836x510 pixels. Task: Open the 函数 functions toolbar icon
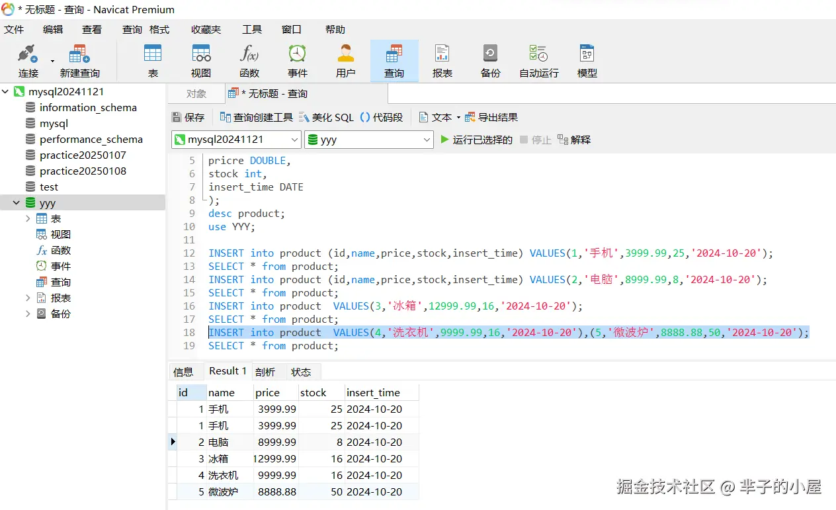coord(249,61)
